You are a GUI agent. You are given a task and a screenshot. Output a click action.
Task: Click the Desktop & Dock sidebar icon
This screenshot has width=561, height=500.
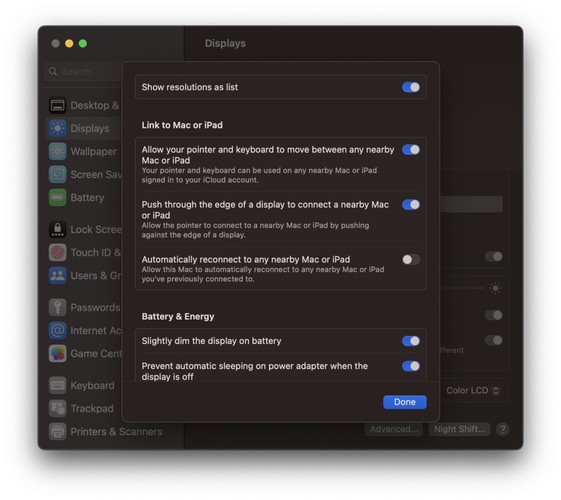click(x=57, y=106)
